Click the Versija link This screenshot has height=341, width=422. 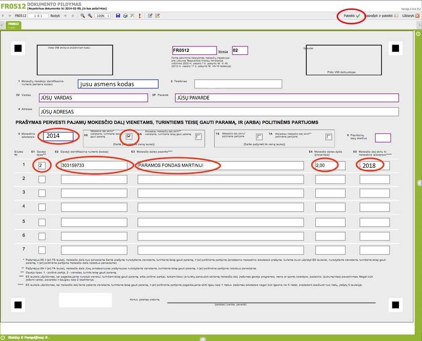click(223, 52)
